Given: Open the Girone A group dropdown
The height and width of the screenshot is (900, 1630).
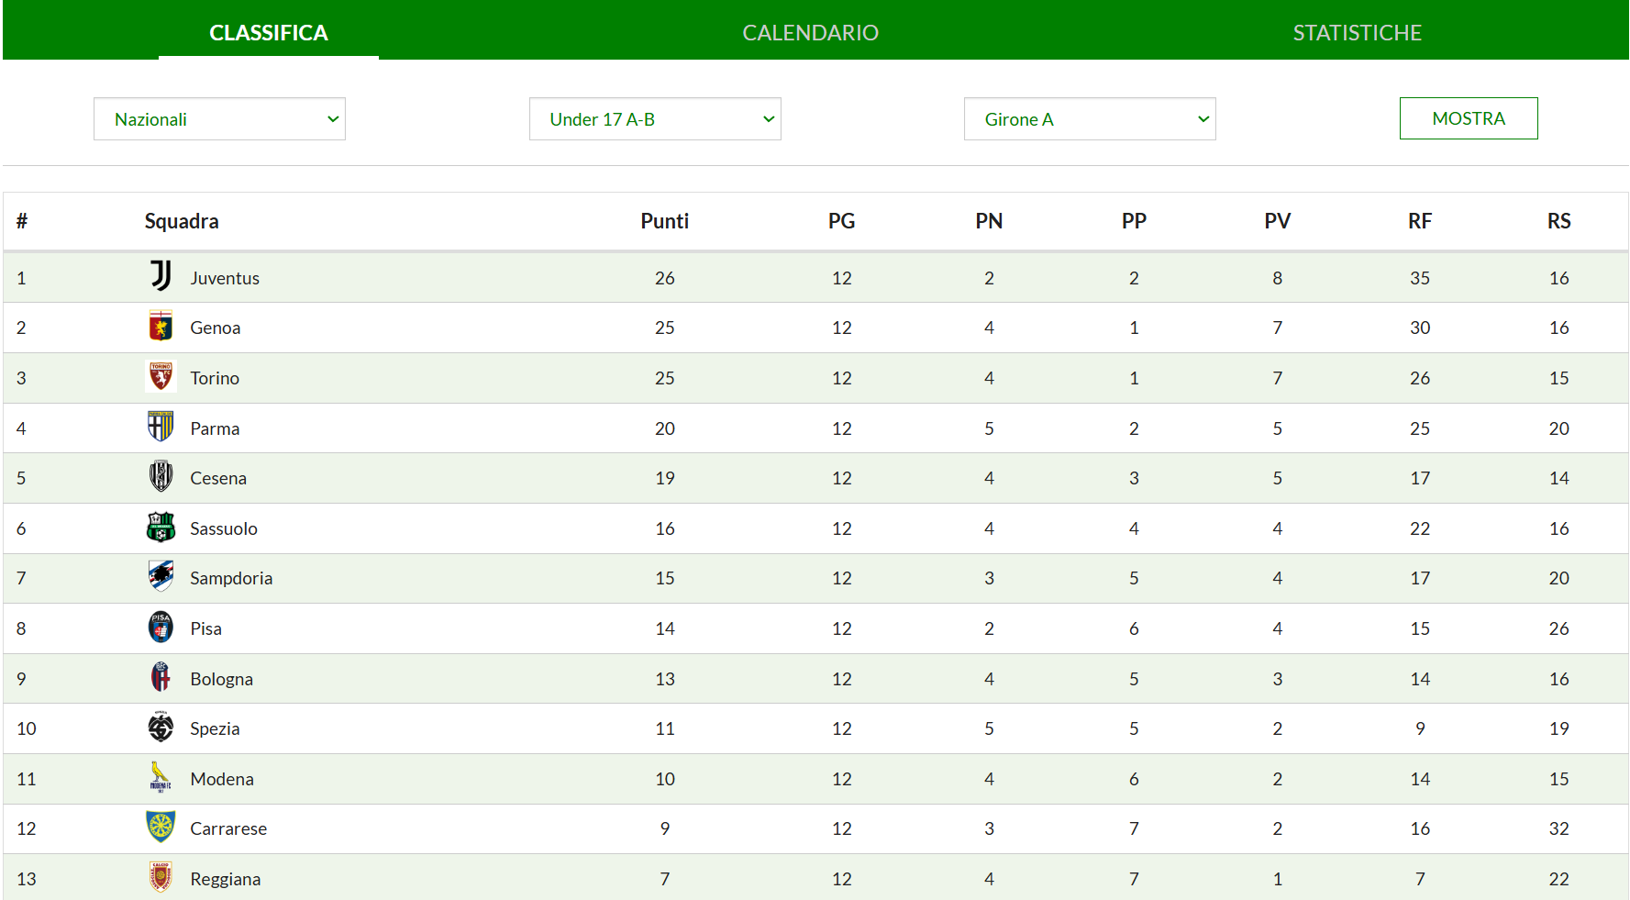Looking at the screenshot, I should [x=1090, y=119].
